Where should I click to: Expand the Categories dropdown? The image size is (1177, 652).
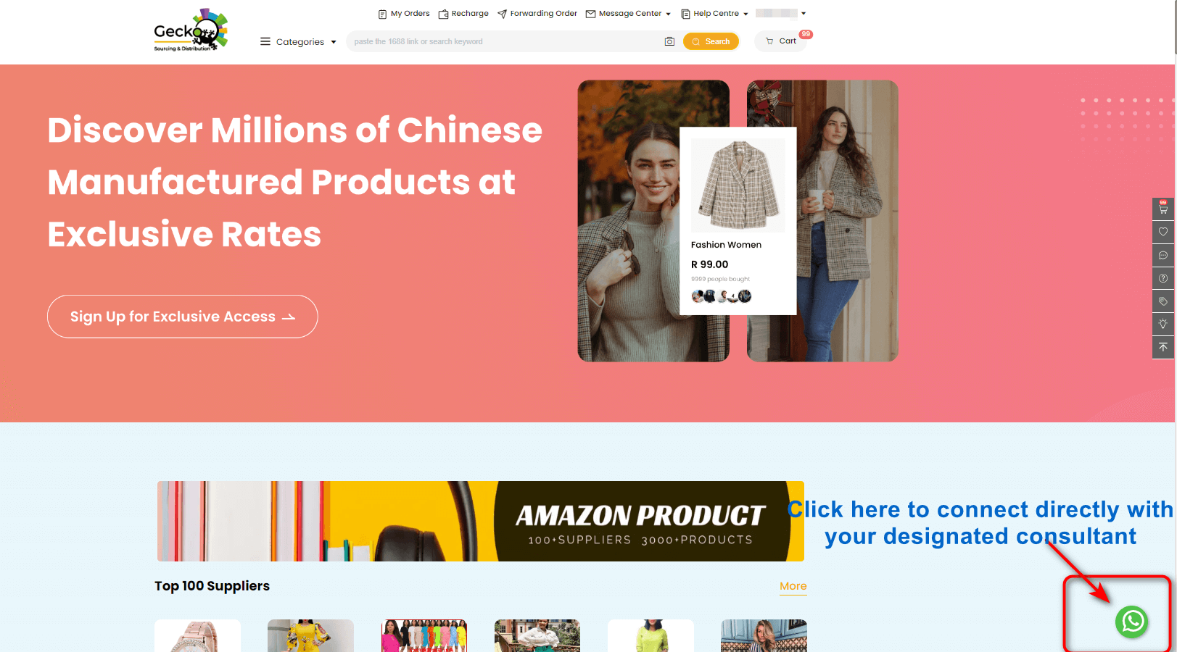pyautogui.click(x=299, y=42)
